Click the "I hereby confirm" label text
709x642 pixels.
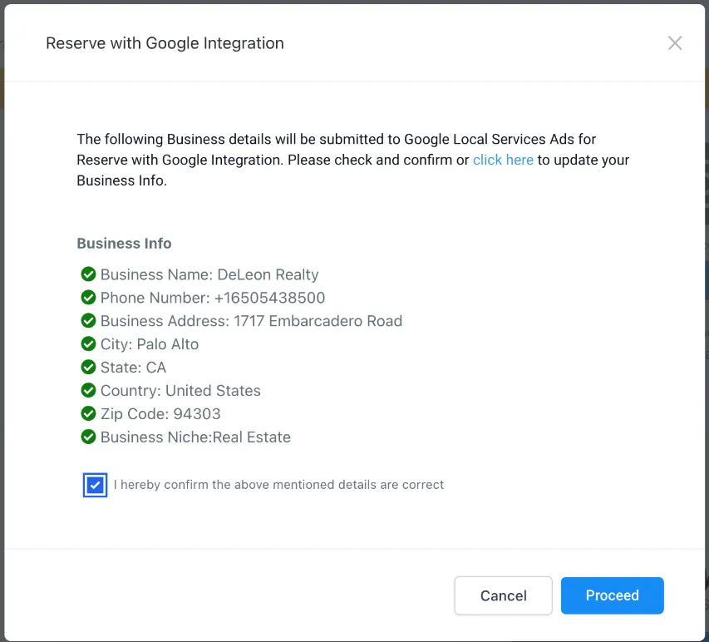pos(278,485)
